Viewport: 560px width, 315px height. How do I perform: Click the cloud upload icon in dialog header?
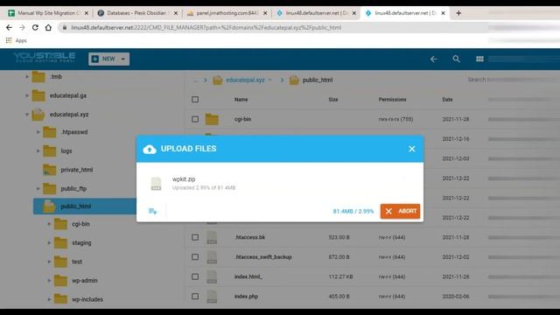[150, 149]
